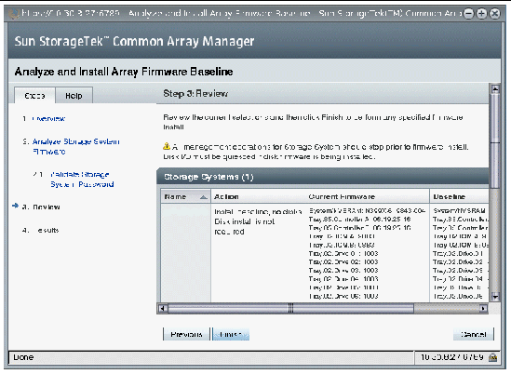
Task: Click the Tray.85.Controller.A firmware entry
Action: click(x=359, y=220)
